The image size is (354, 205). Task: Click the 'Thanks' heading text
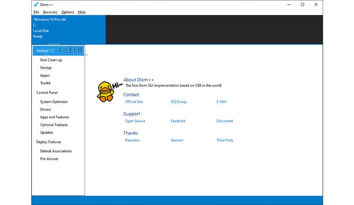[x=130, y=133]
